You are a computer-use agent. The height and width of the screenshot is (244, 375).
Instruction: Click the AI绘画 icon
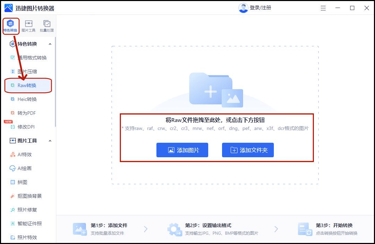[x=13, y=168]
